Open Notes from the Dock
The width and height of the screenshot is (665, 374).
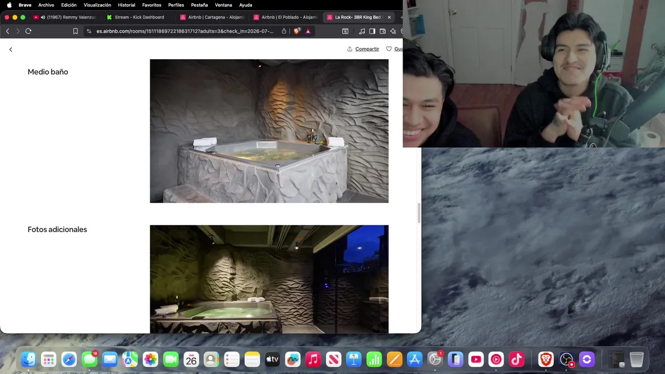pos(252,359)
